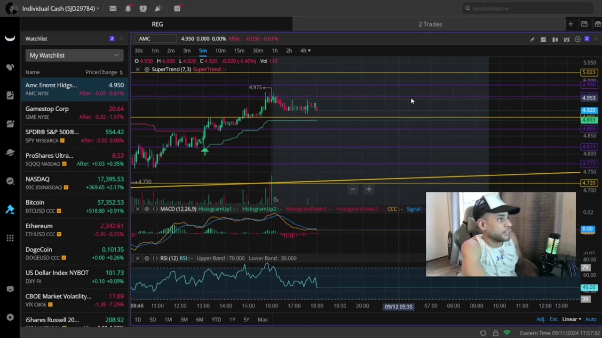Open the candlestick chart style icon
602x338 pixels.
tap(555, 39)
